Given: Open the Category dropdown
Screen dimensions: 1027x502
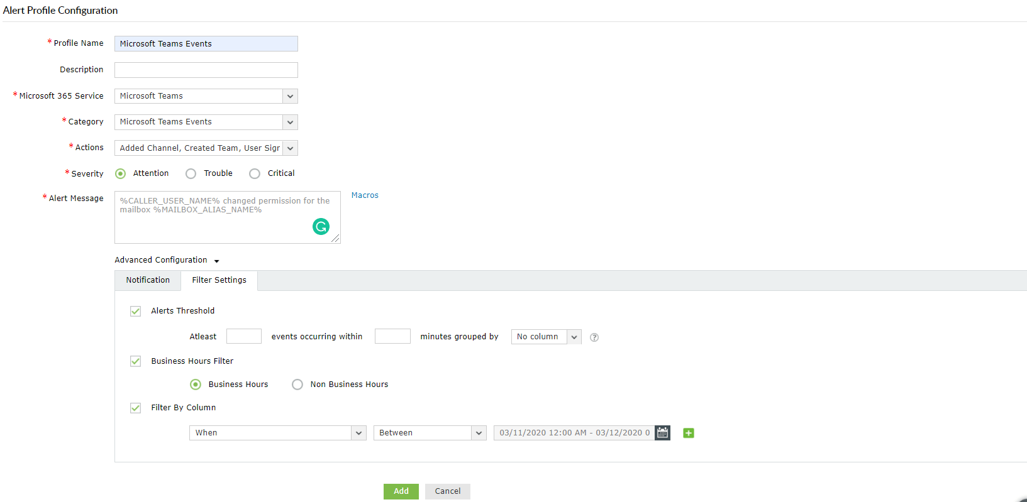Looking at the screenshot, I should click(x=206, y=122).
